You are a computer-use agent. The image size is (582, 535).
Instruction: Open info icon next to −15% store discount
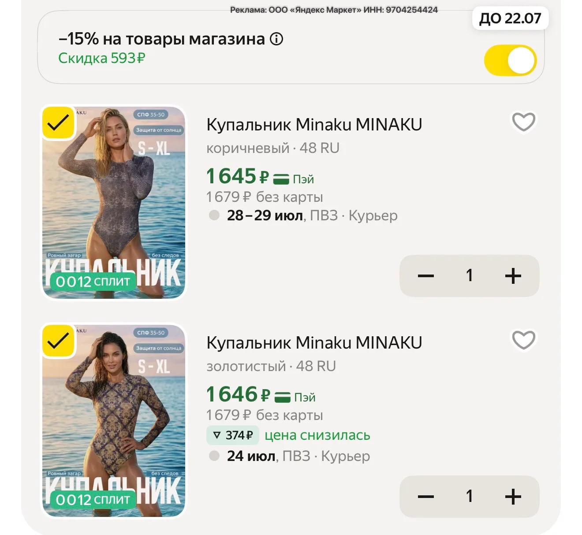coord(276,39)
